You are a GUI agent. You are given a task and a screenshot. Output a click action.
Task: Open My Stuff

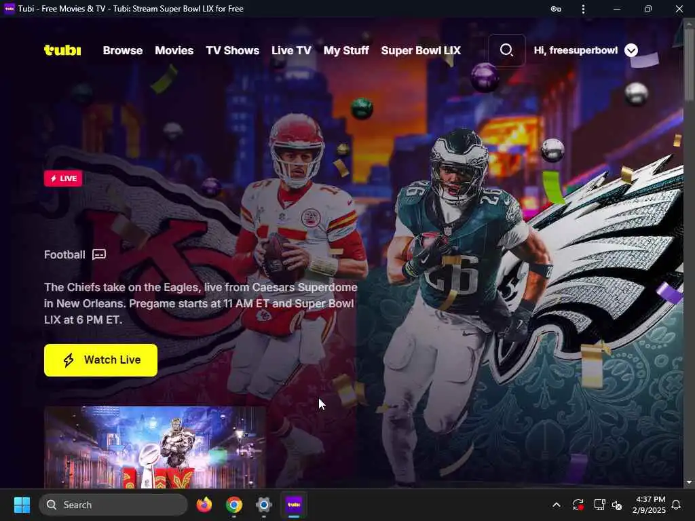[346, 50]
